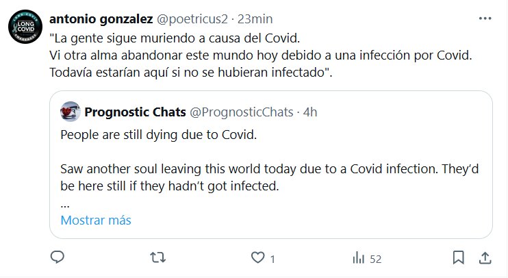Click the like count of 1
This screenshot has height=278, width=508.
click(272, 259)
